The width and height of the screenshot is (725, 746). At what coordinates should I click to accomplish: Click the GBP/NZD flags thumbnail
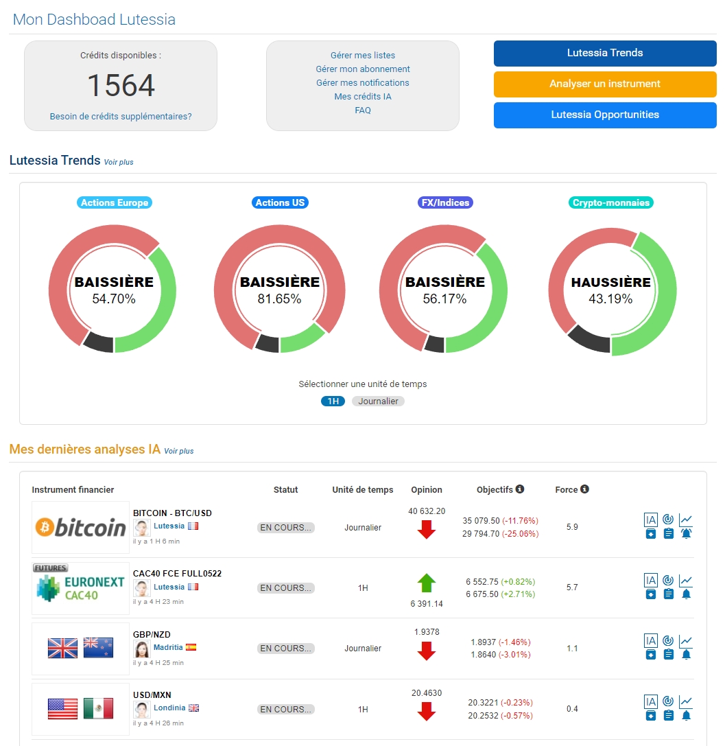click(x=80, y=649)
